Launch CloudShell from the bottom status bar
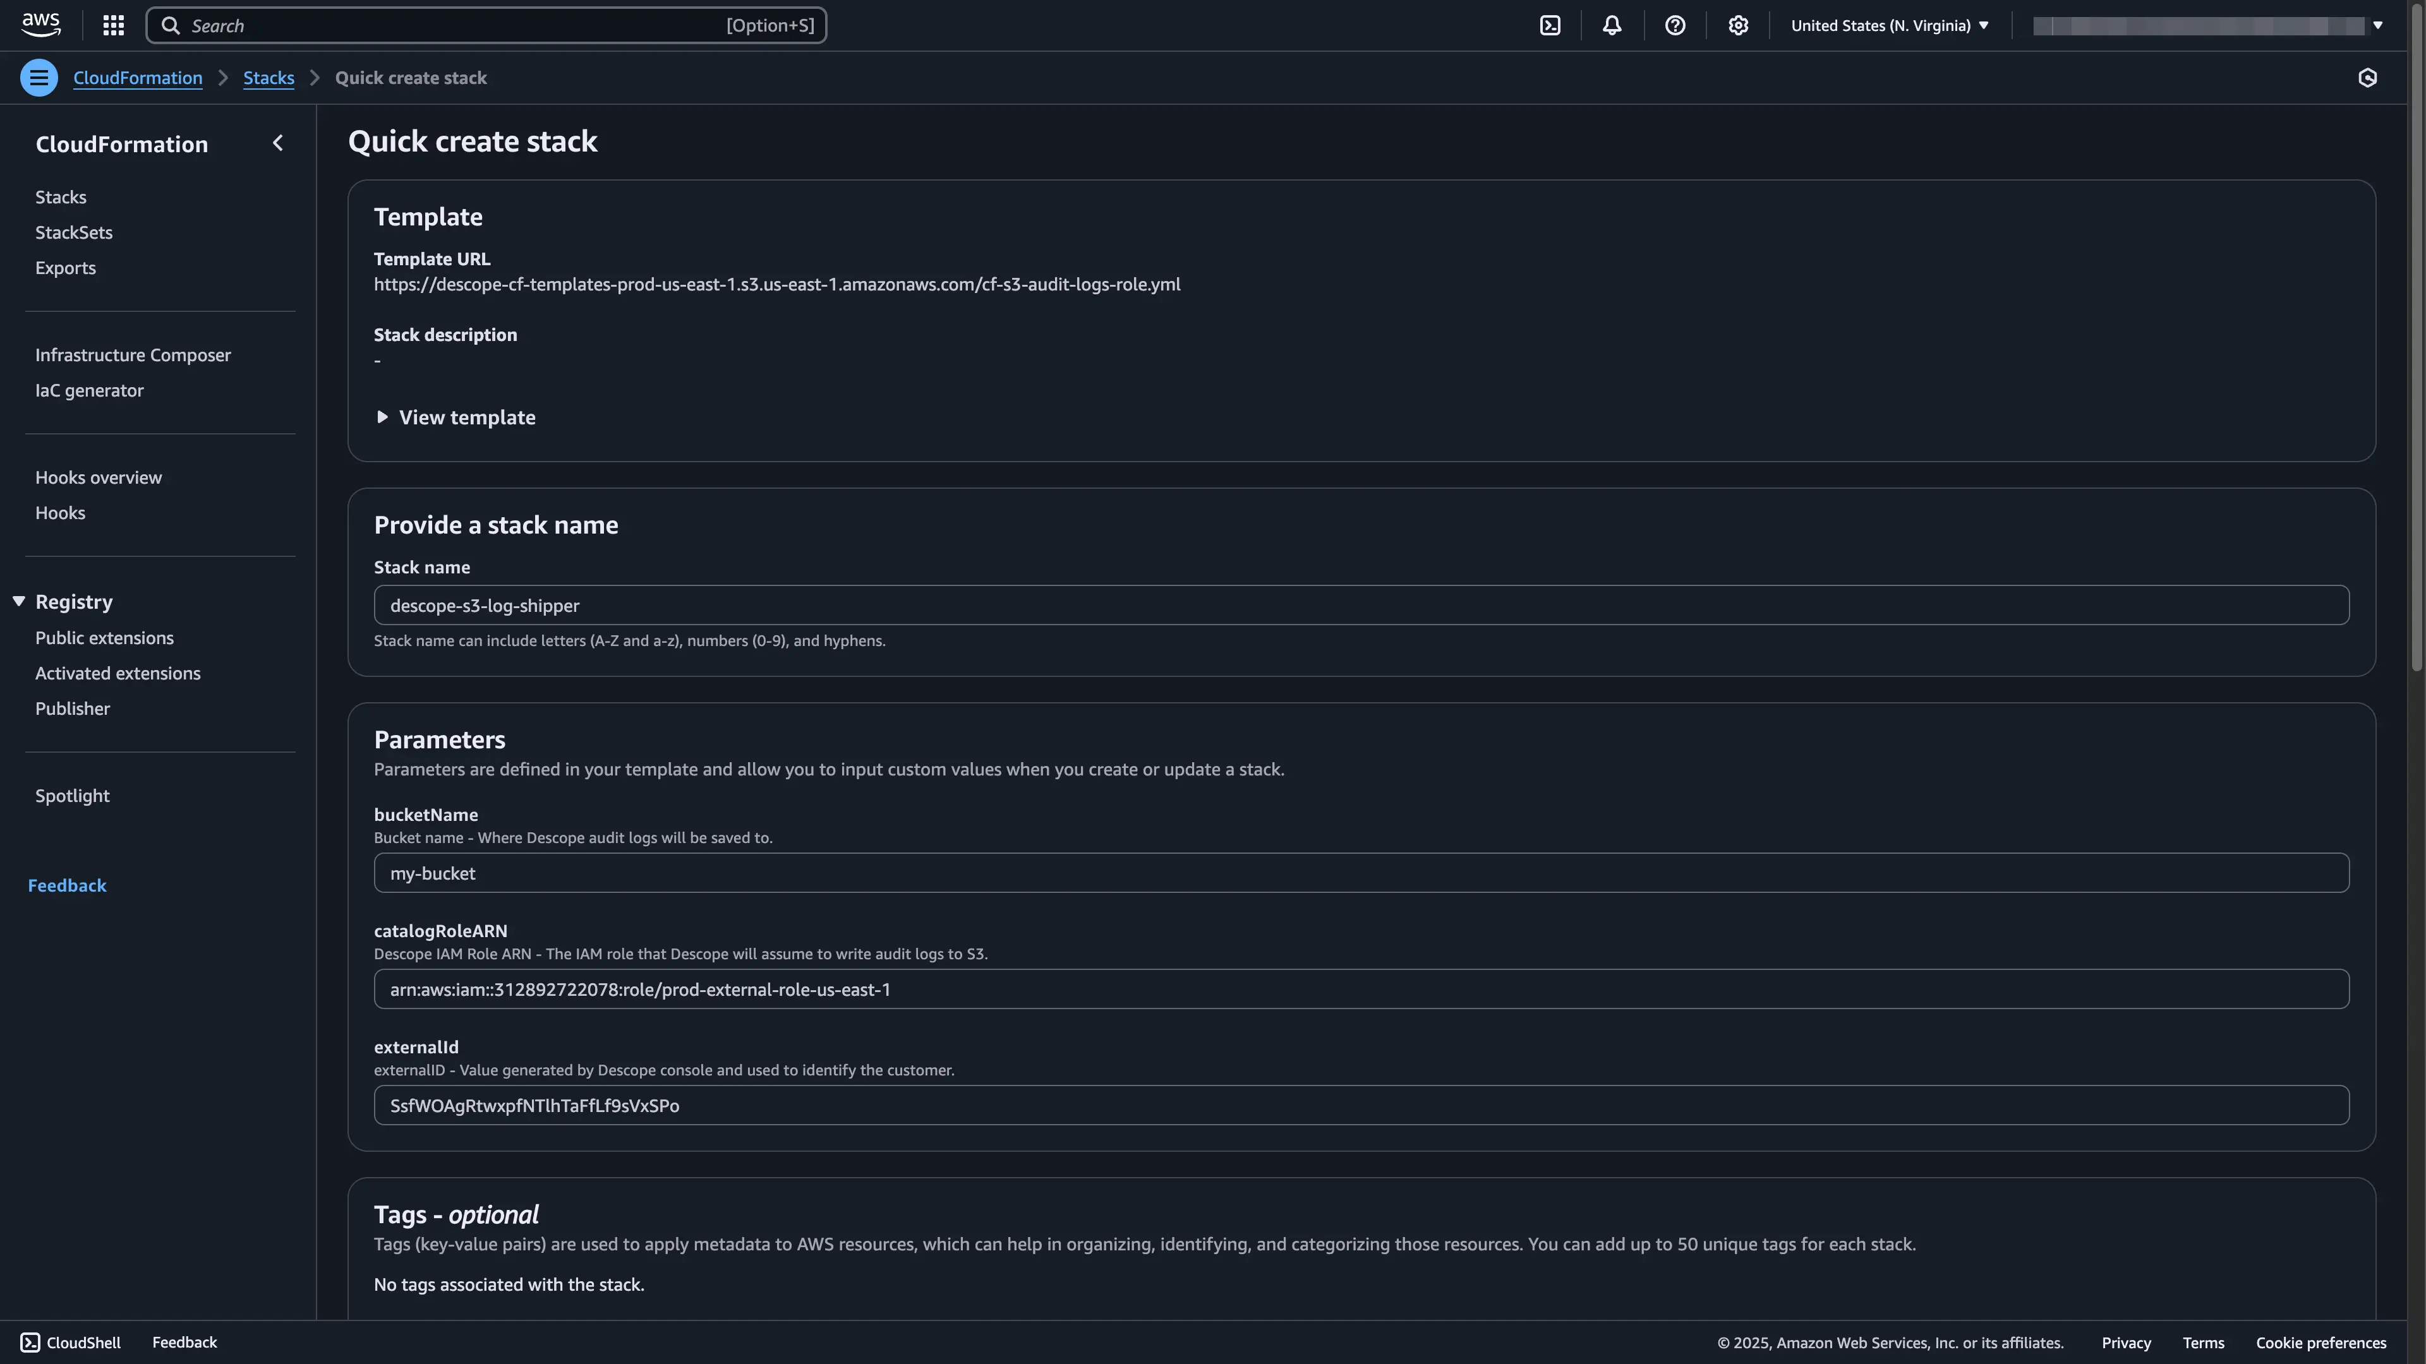Viewport: 2426px width, 1364px height. pos(69,1343)
